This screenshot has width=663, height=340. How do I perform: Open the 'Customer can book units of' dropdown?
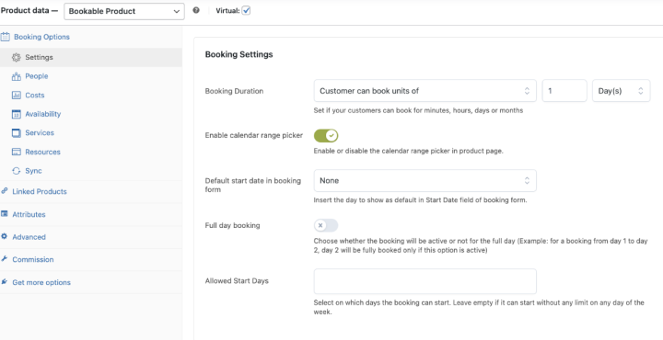click(425, 91)
